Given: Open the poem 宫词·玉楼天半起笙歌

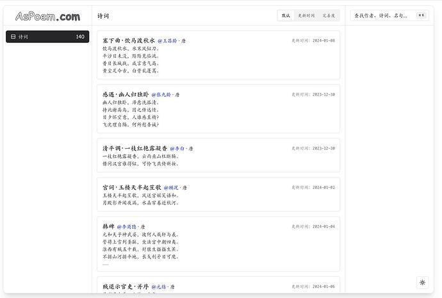Looking at the screenshot, I should (130, 188).
